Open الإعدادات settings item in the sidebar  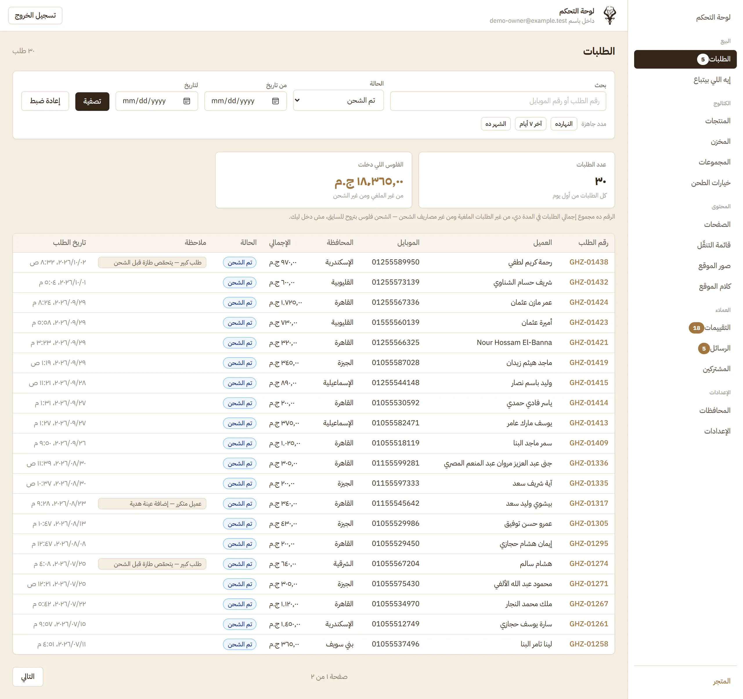coord(685,431)
